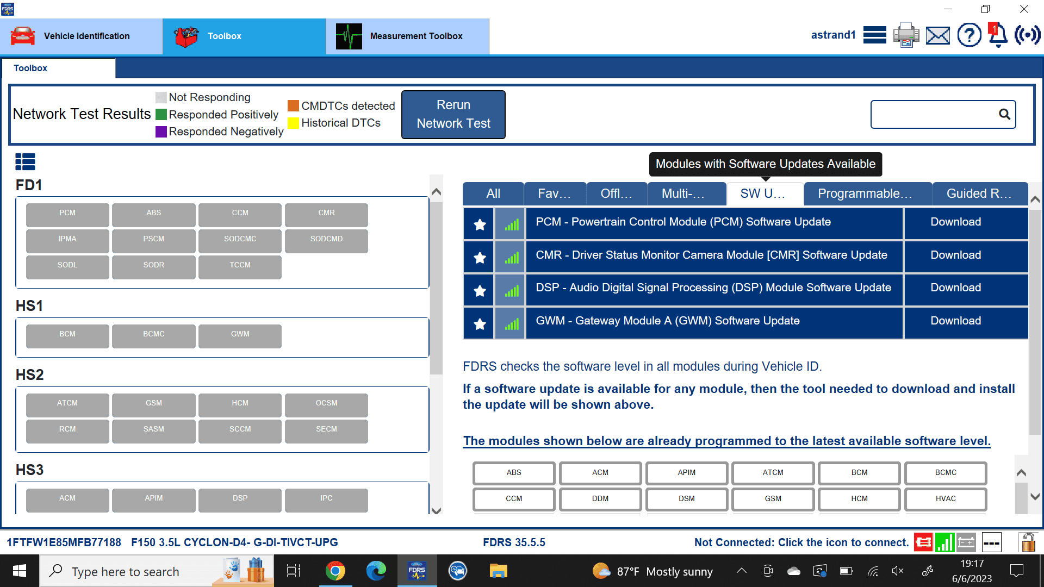Open Microsoft Edge from the taskbar
The image size is (1044, 587).
tap(376, 571)
